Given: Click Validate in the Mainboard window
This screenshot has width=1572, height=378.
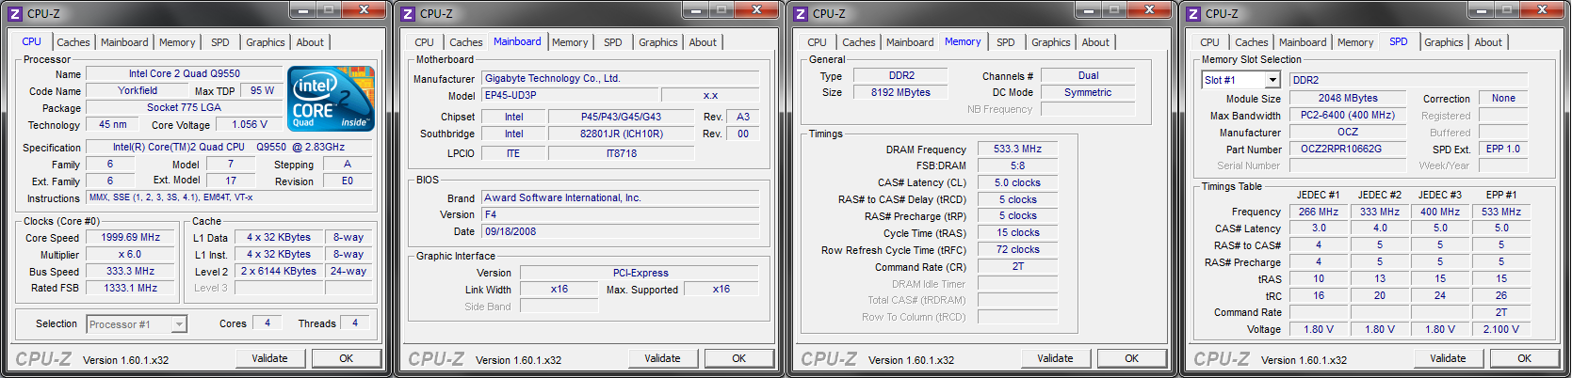Looking at the screenshot, I should point(662,358).
